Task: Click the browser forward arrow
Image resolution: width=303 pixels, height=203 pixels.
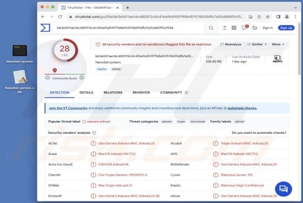Action: [x=51, y=17]
